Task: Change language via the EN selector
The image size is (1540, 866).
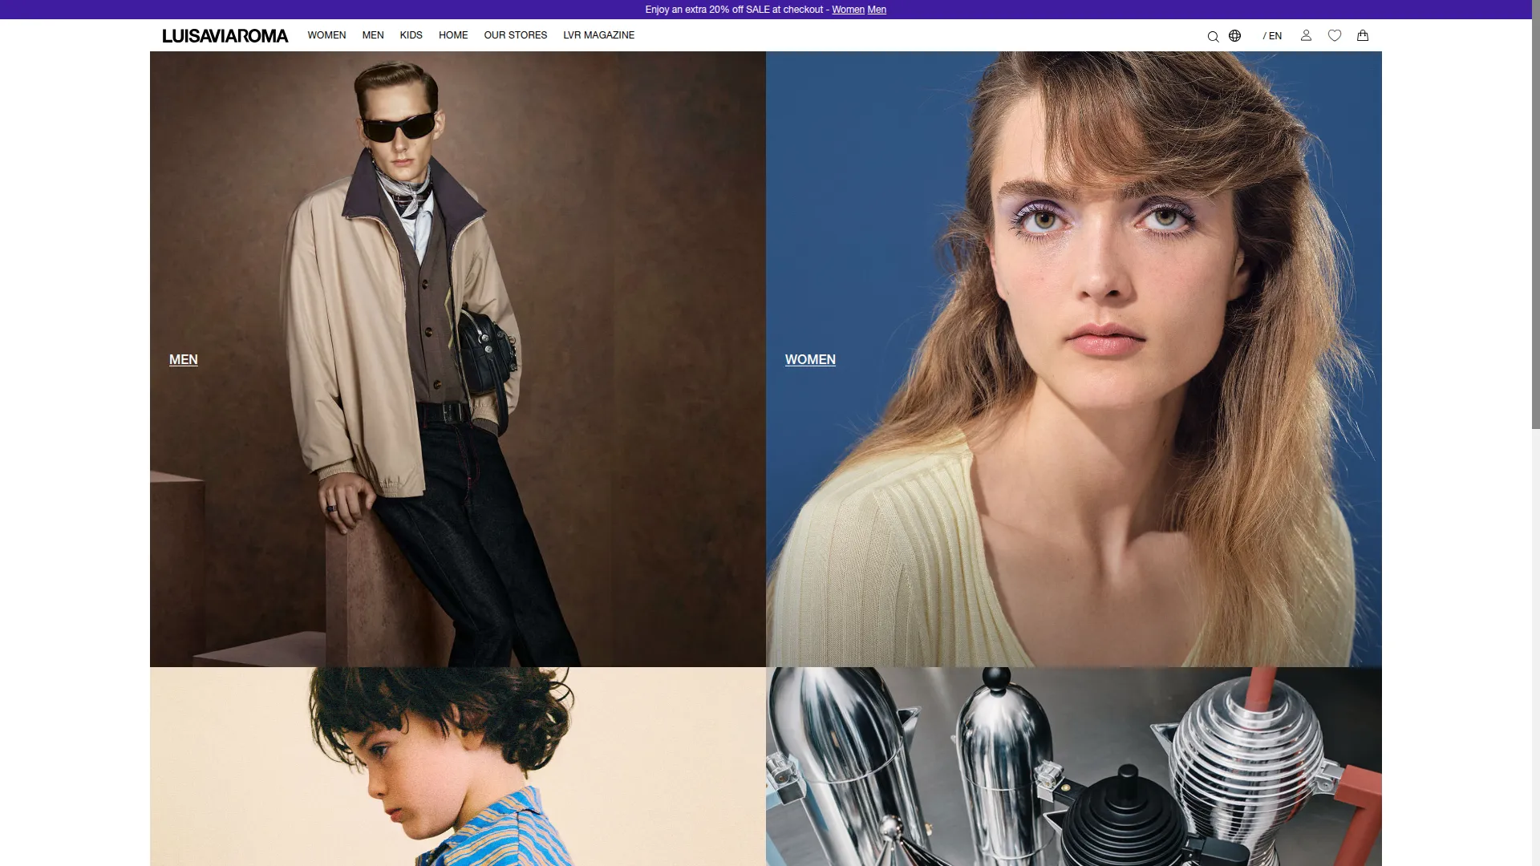Action: [x=1272, y=35]
